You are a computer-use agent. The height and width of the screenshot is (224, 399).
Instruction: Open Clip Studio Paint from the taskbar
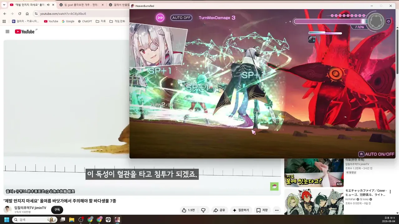click(108, 220)
